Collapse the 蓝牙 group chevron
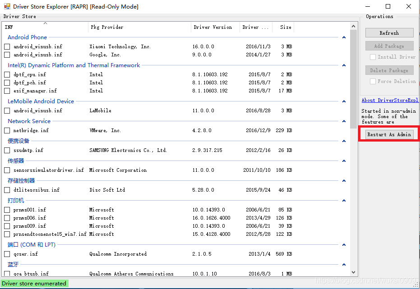The height and width of the screenshot is (289, 420). [344, 264]
